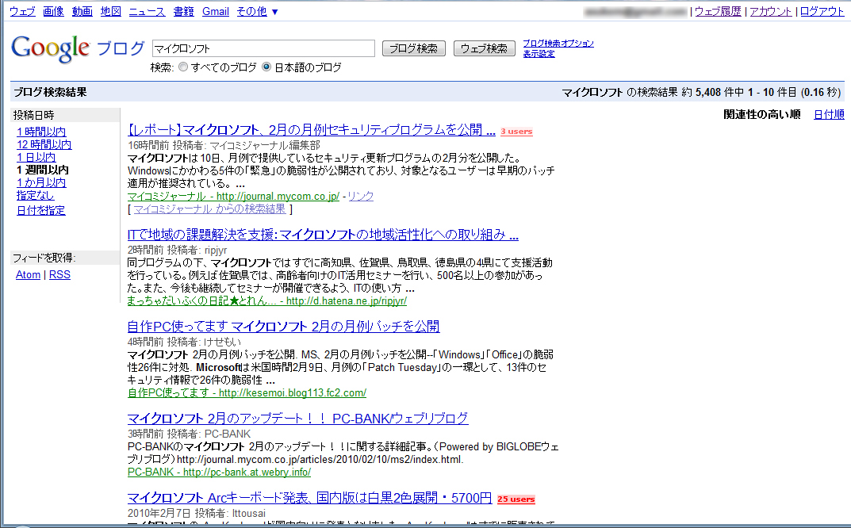Screen dimensions: 851x528
Task: Expand the その他 dropdown menu
Action: (x=257, y=11)
